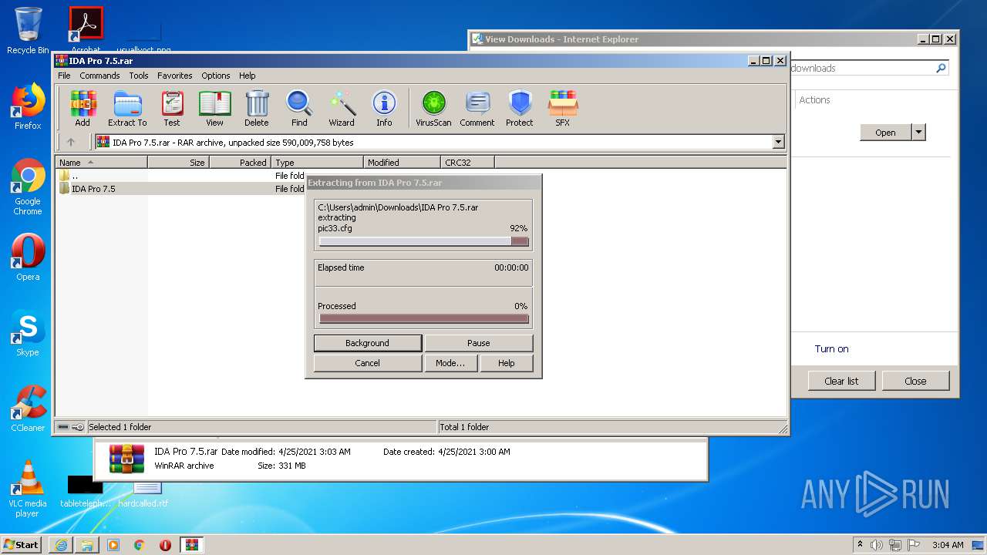Click the Start button

pos(22,545)
